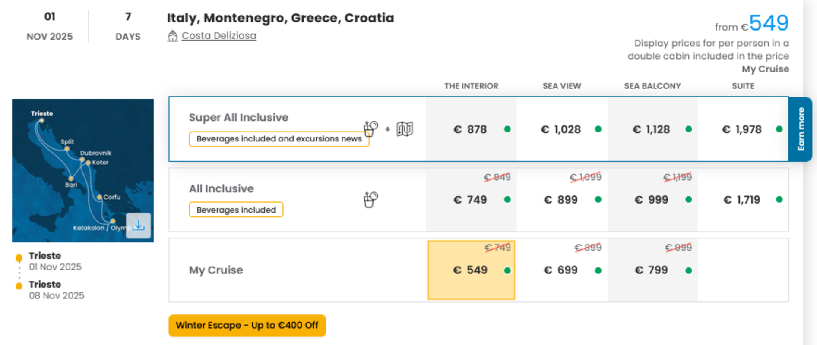Select My Cruise Interior fare € 549
Viewport: 817px width, 345px height.
coord(471,270)
